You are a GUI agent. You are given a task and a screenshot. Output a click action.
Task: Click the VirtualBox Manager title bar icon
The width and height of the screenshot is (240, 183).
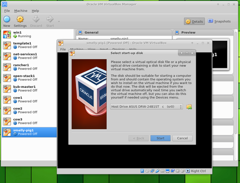4,4
